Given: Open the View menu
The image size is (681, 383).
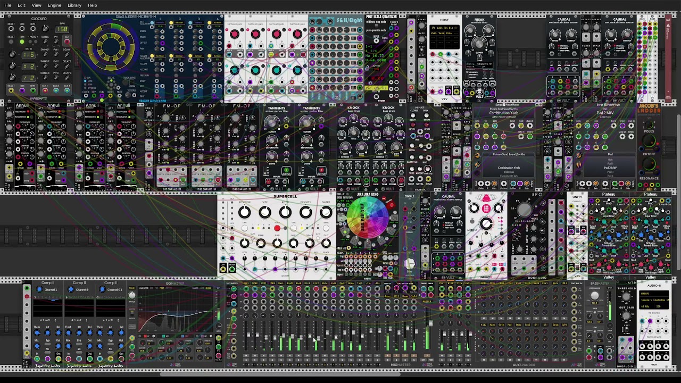Looking at the screenshot, I should 36,5.
